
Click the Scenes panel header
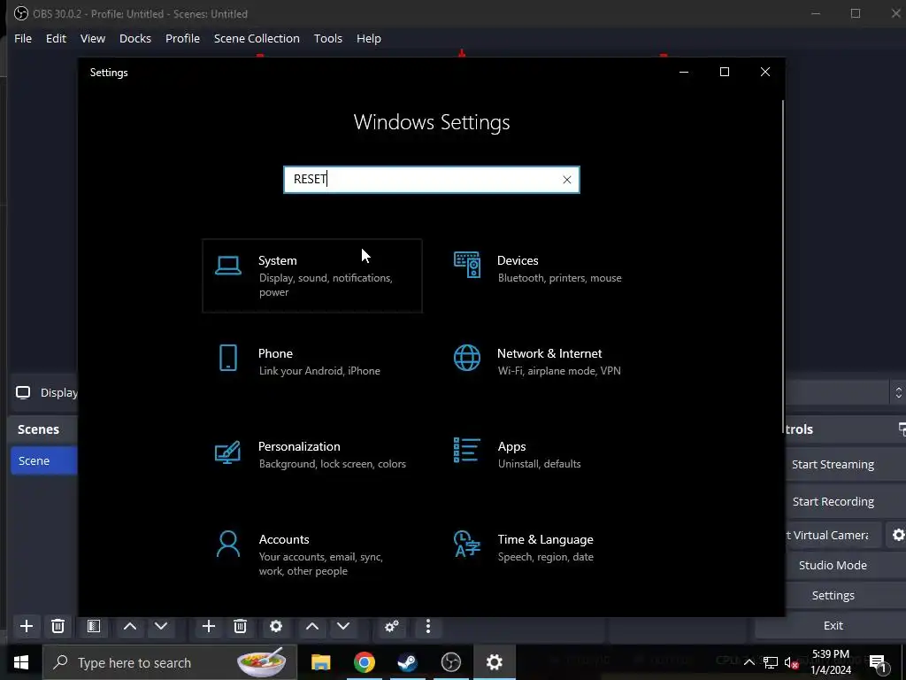pos(38,429)
